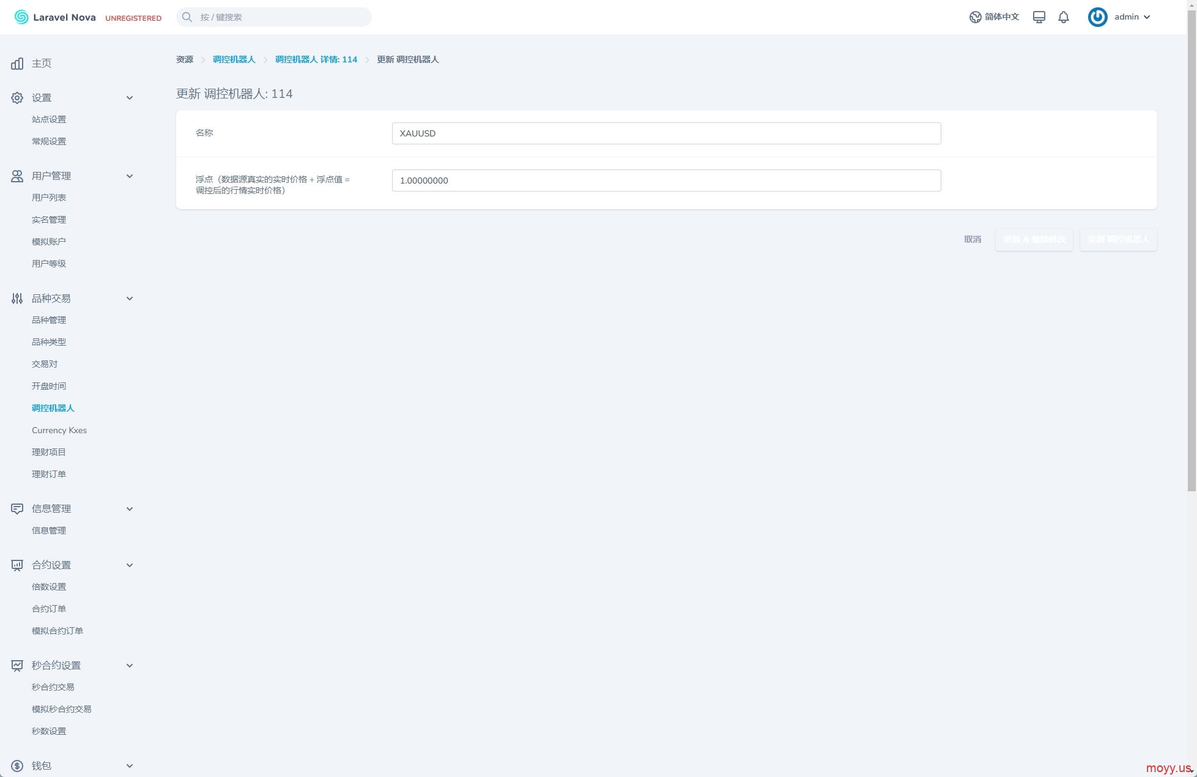
Task: Open 品种类型 menu item
Action: pyautogui.click(x=49, y=342)
